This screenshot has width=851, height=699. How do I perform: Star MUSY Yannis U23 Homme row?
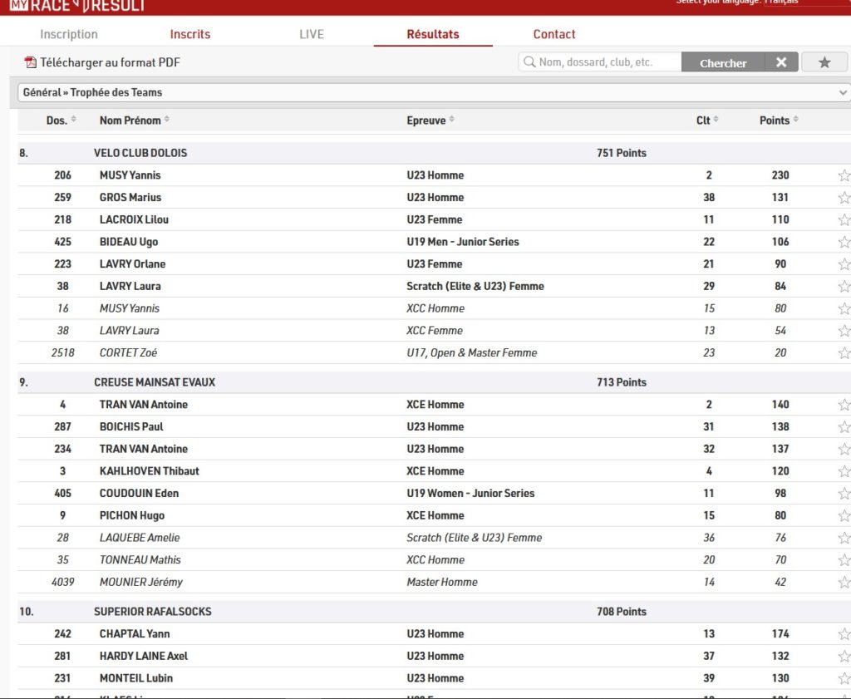pos(844,175)
